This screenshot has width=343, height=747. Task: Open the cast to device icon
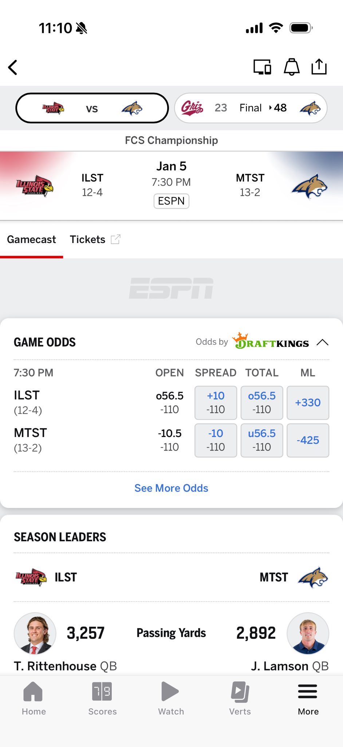click(x=262, y=67)
